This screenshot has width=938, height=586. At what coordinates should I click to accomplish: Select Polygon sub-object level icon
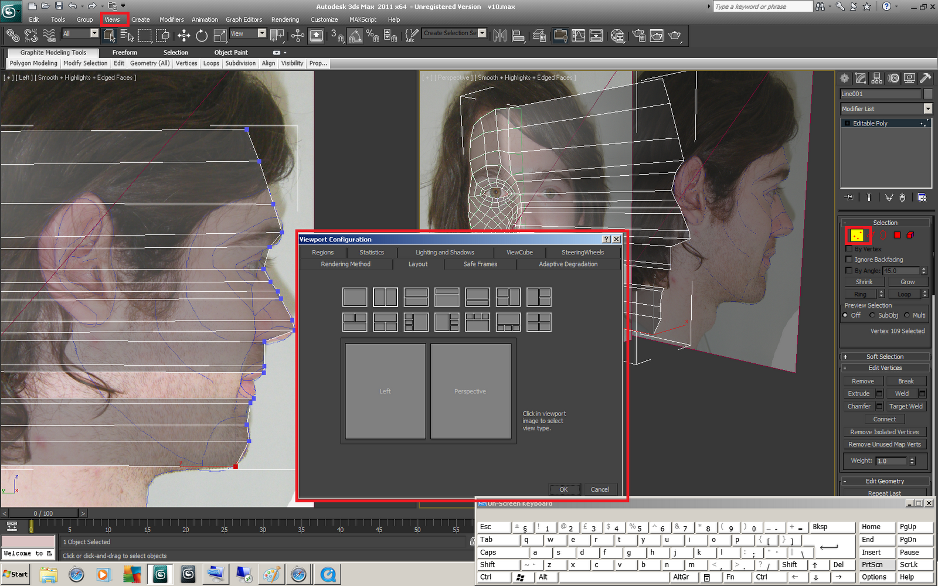pyautogui.click(x=897, y=235)
